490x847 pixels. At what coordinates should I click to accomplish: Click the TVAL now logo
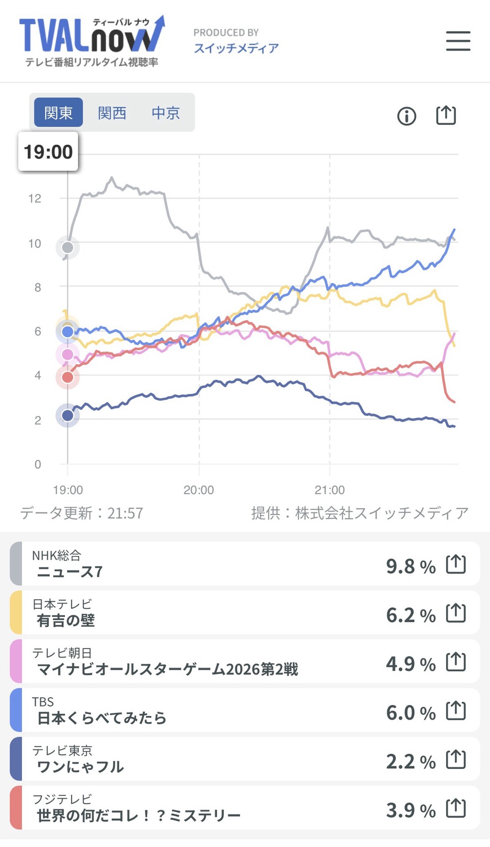[x=92, y=41]
